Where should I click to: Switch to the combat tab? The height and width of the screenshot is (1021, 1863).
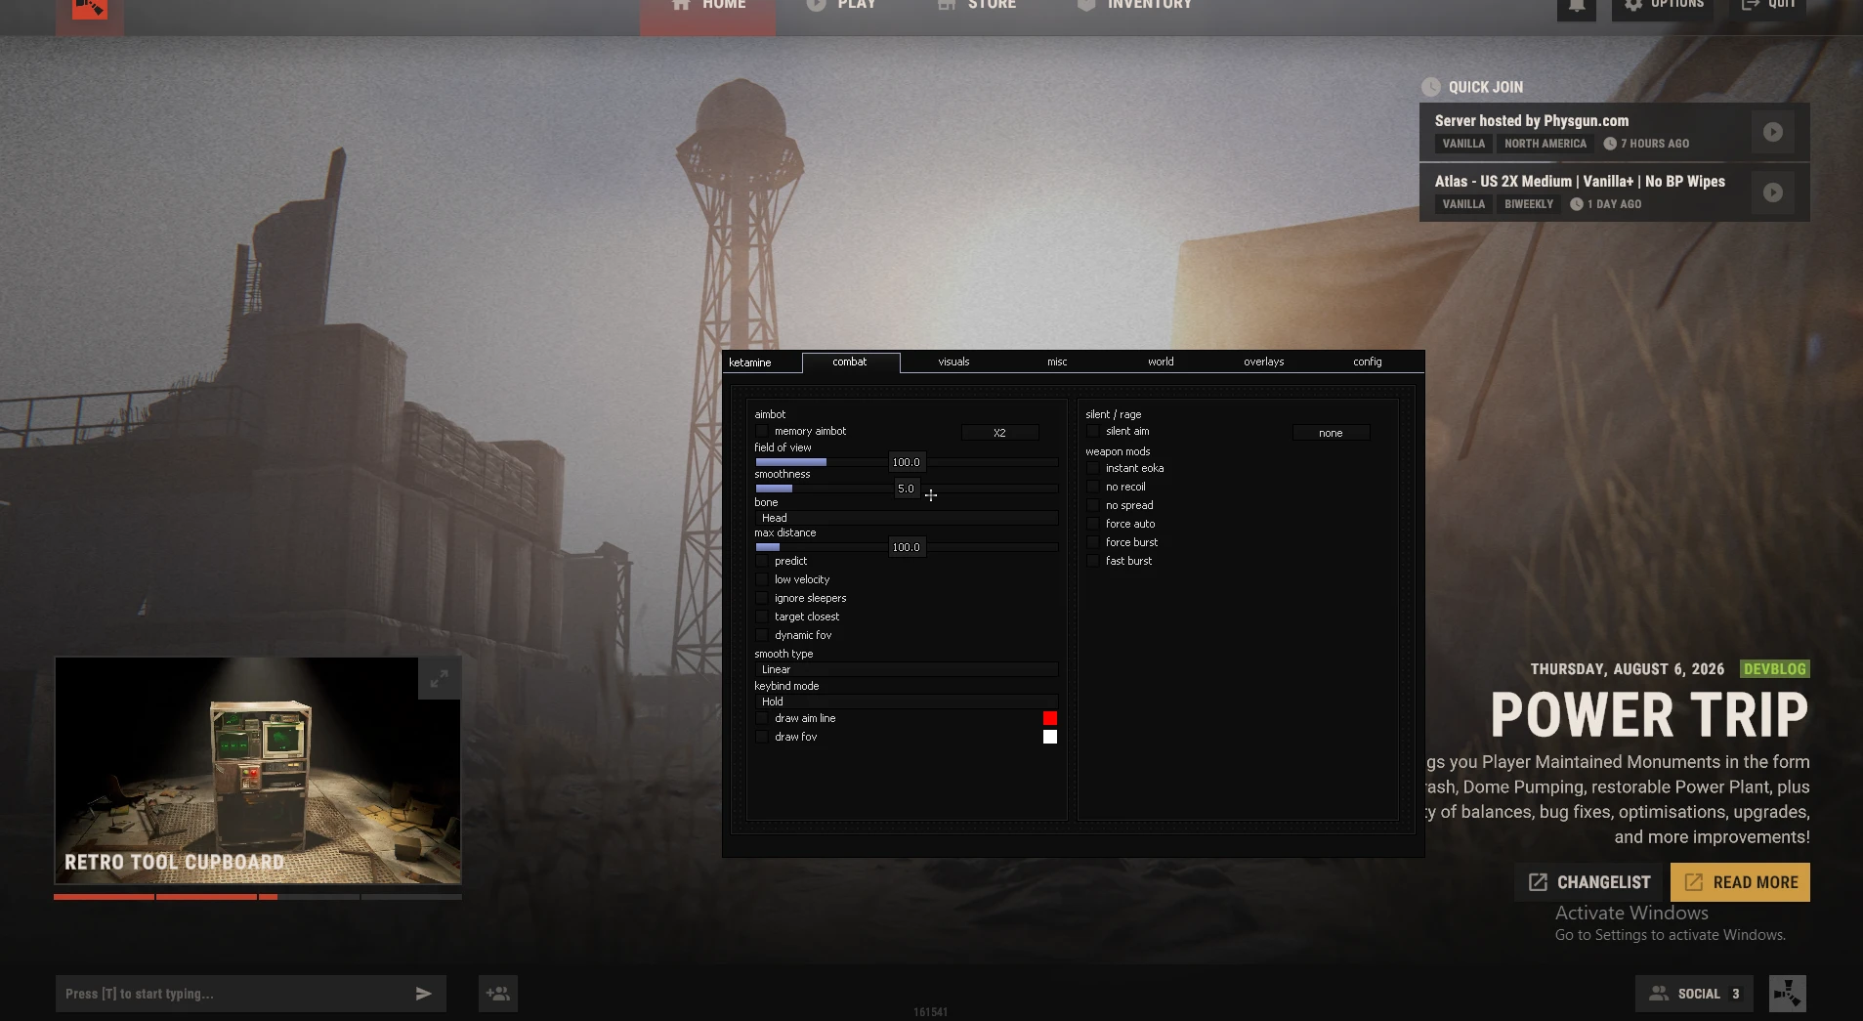click(x=850, y=362)
